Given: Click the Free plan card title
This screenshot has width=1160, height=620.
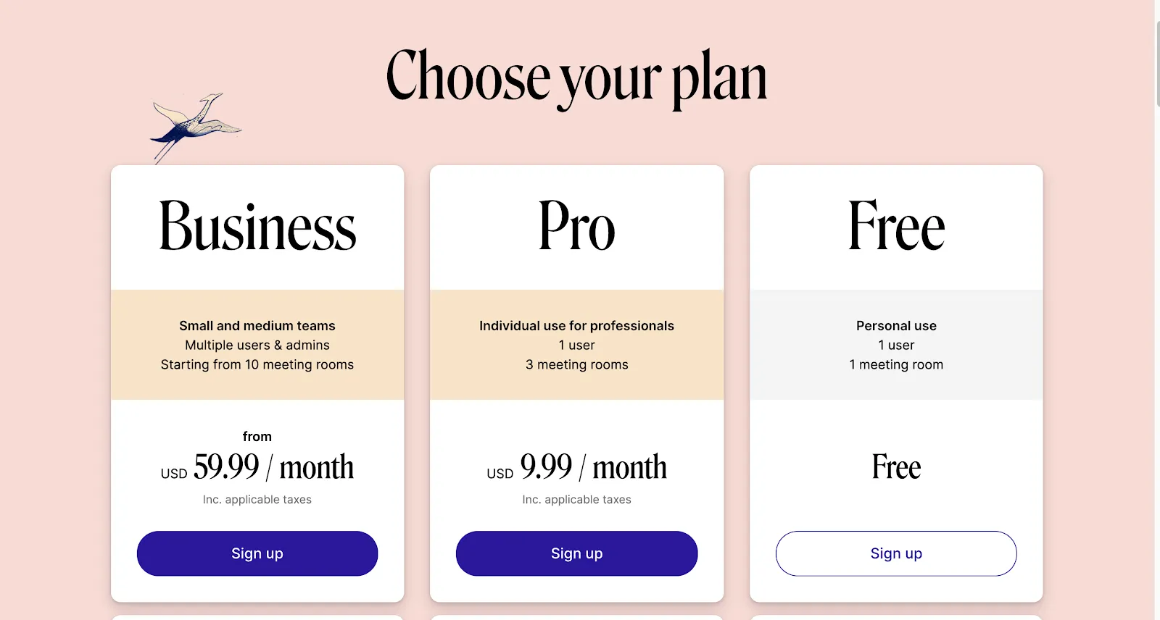Looking at the screenshot, I should click(x=896, y=227).
